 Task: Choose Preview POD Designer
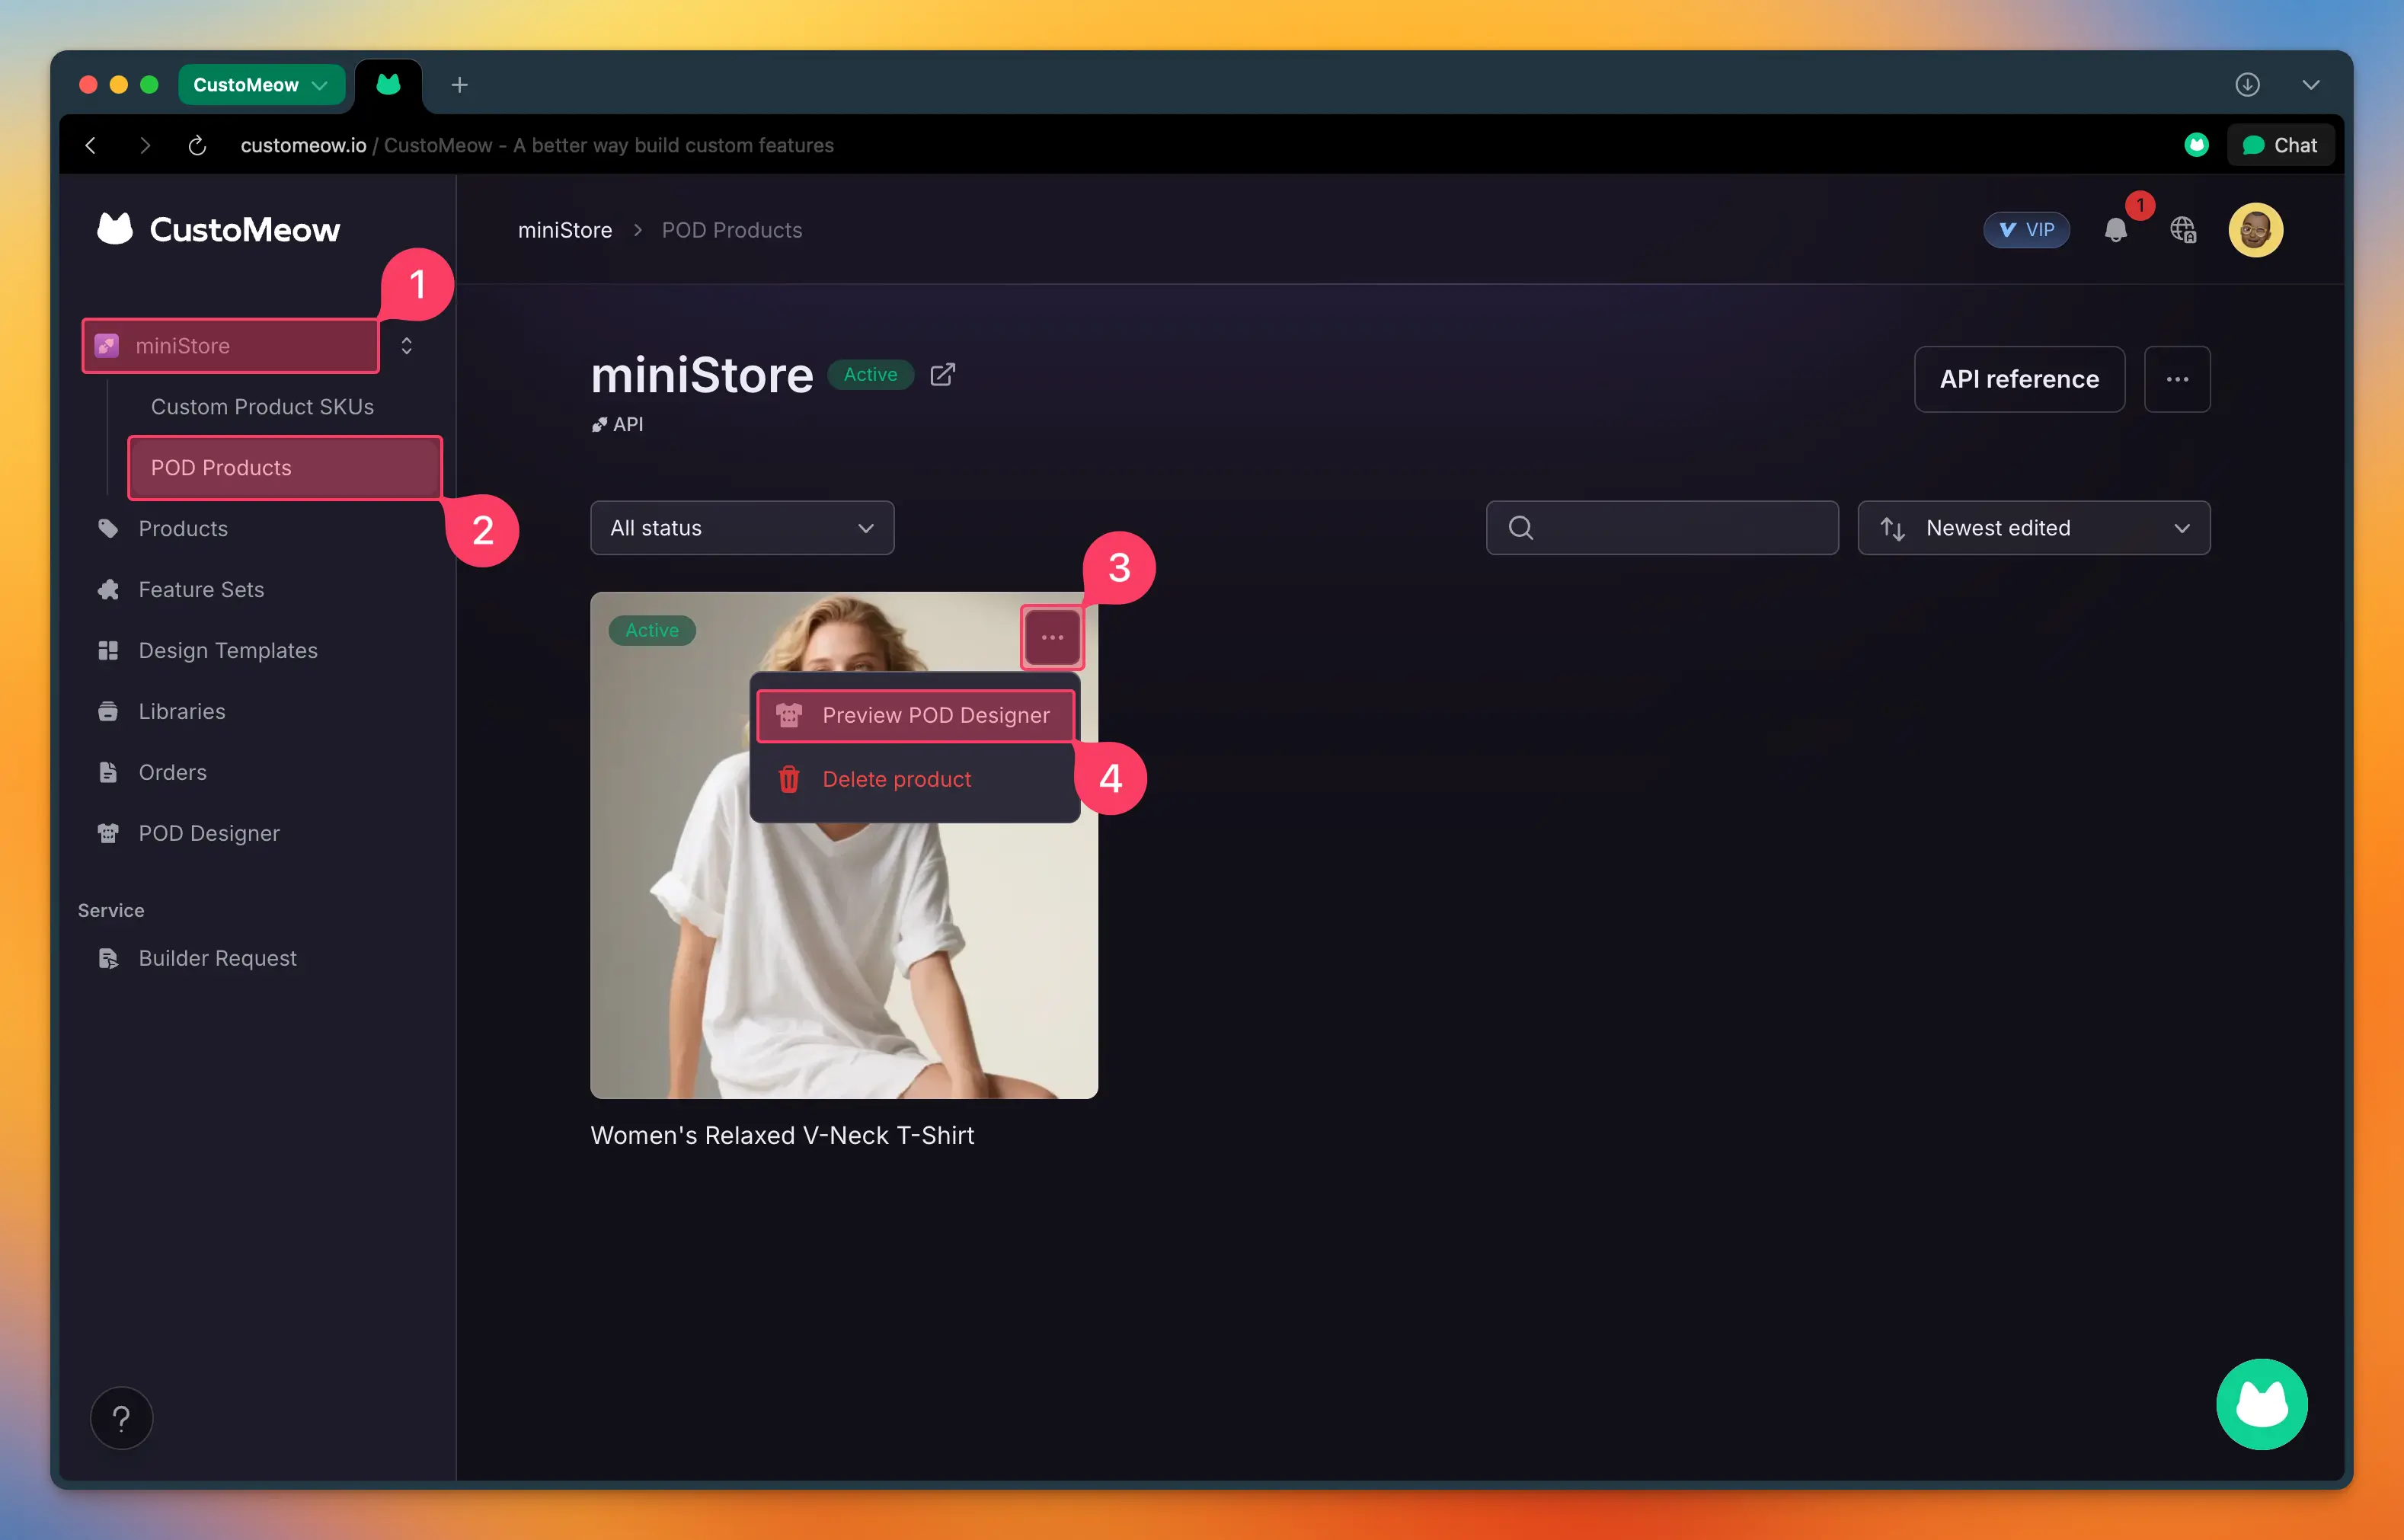pyautogui.click(x=915, y=715)
